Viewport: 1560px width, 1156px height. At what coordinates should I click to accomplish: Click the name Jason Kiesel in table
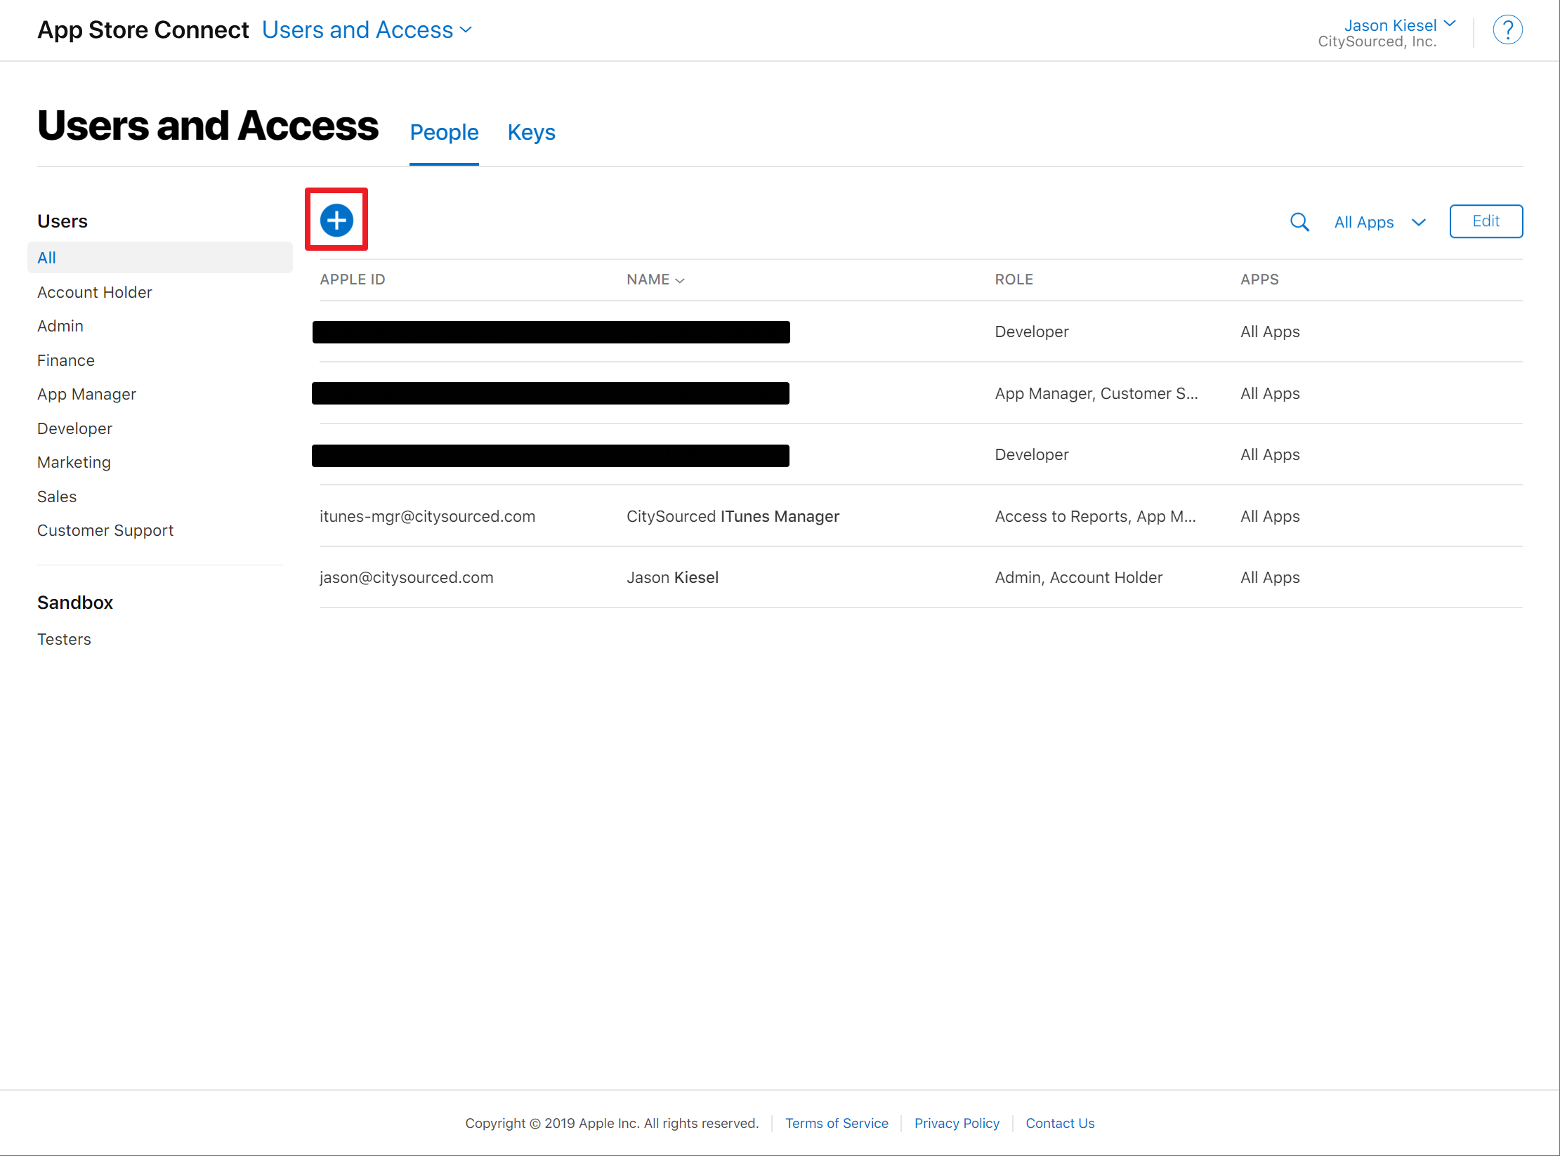click(x=672, y=577)
